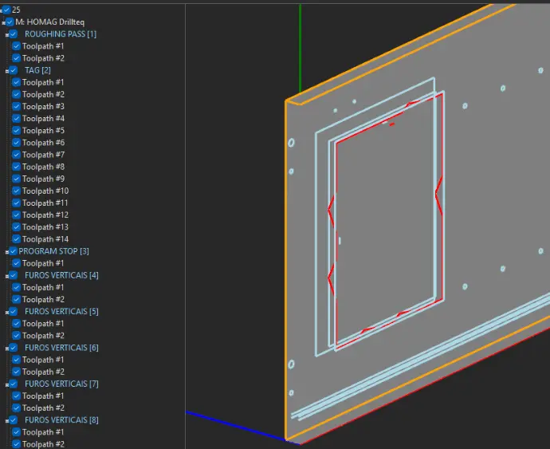This screenshot has width=550, height=449.
Task: Click the green vertical axis line
Action: (301, 48)
